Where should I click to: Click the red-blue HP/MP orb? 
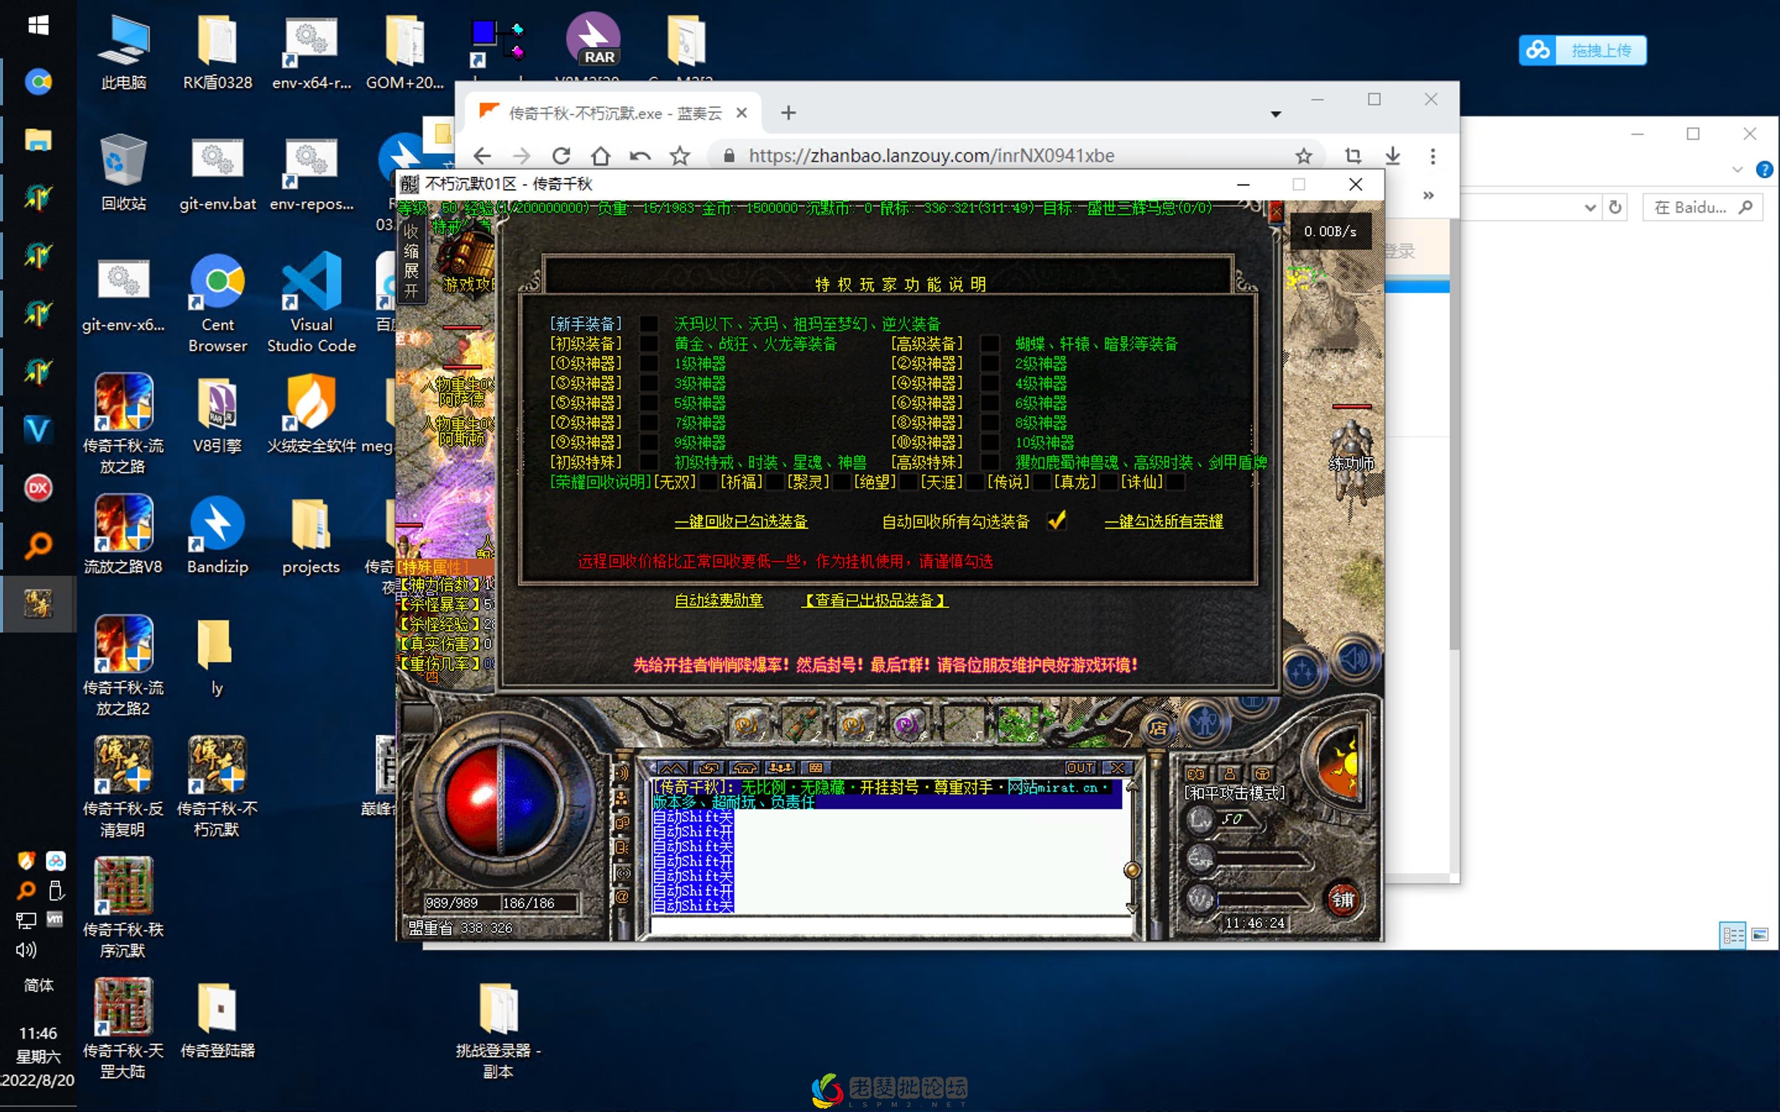tap(503, 800)
